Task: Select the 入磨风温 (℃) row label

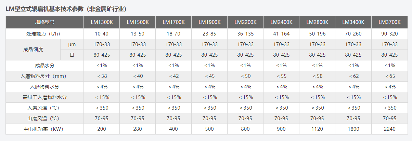Action: [x=45, y=108]
